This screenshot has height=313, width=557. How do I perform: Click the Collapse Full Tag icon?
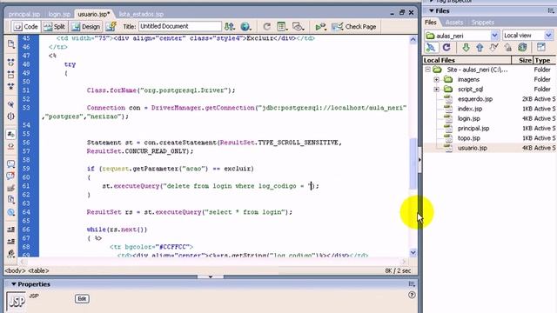coord(11,63)
